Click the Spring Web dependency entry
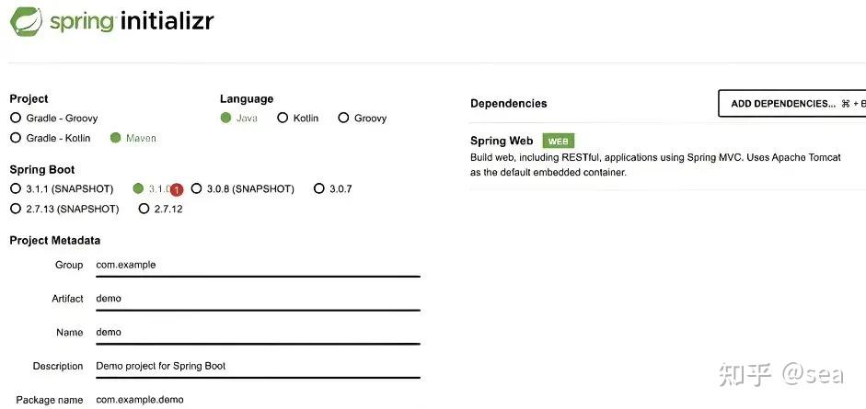Viewport: 866px width, 409px height. tap(502, 141)
